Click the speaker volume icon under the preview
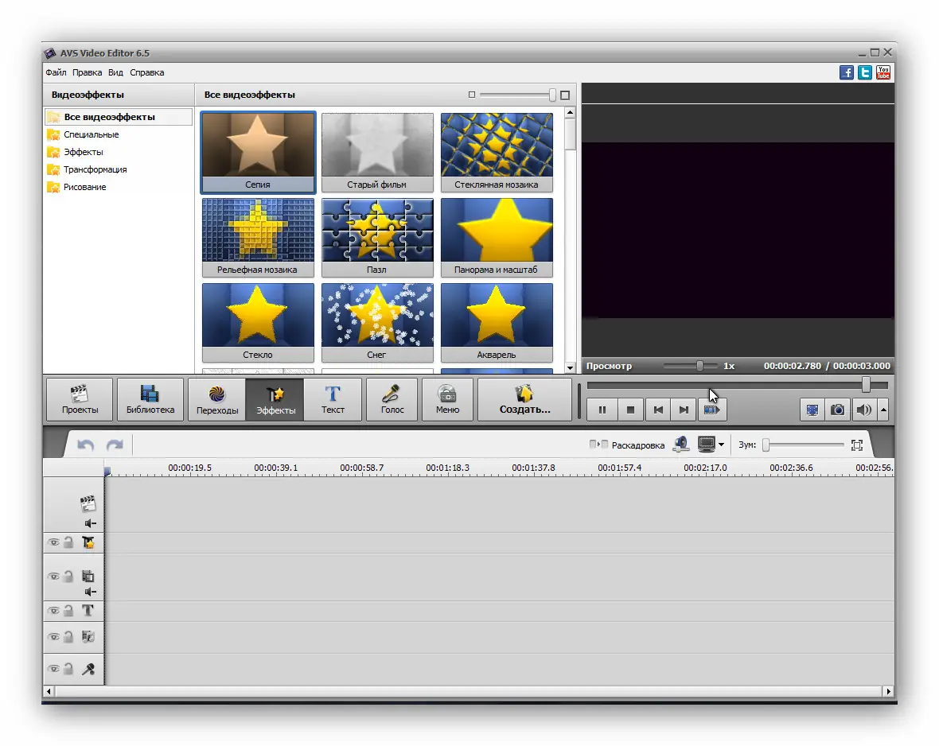939x746 pixels. point(865,410)
